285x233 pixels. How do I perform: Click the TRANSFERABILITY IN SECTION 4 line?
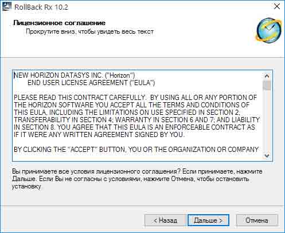coord(137,120)
